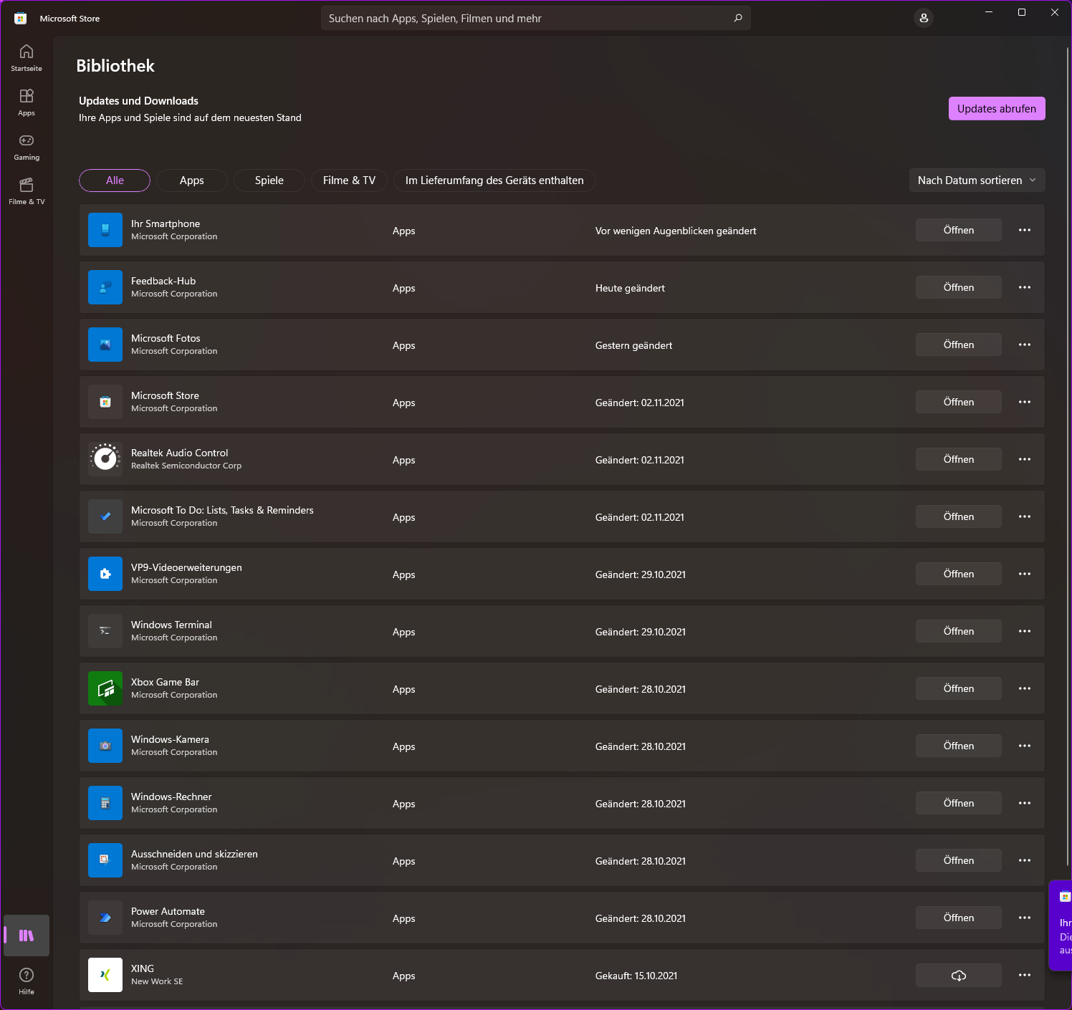1072x1010 pixels.
Task: Open the user account profile icon
Action: (x=924, y=18)
